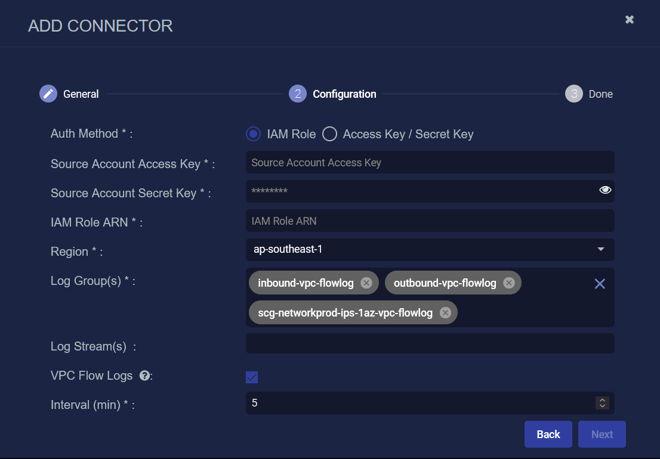Screen dimensions: 660x459
Task: Click the Done step number icon
Action: click(x=573, y=94)
